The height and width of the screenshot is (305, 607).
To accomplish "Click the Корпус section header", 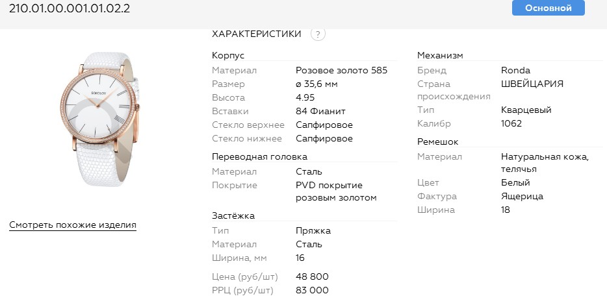I will [228, 56].
